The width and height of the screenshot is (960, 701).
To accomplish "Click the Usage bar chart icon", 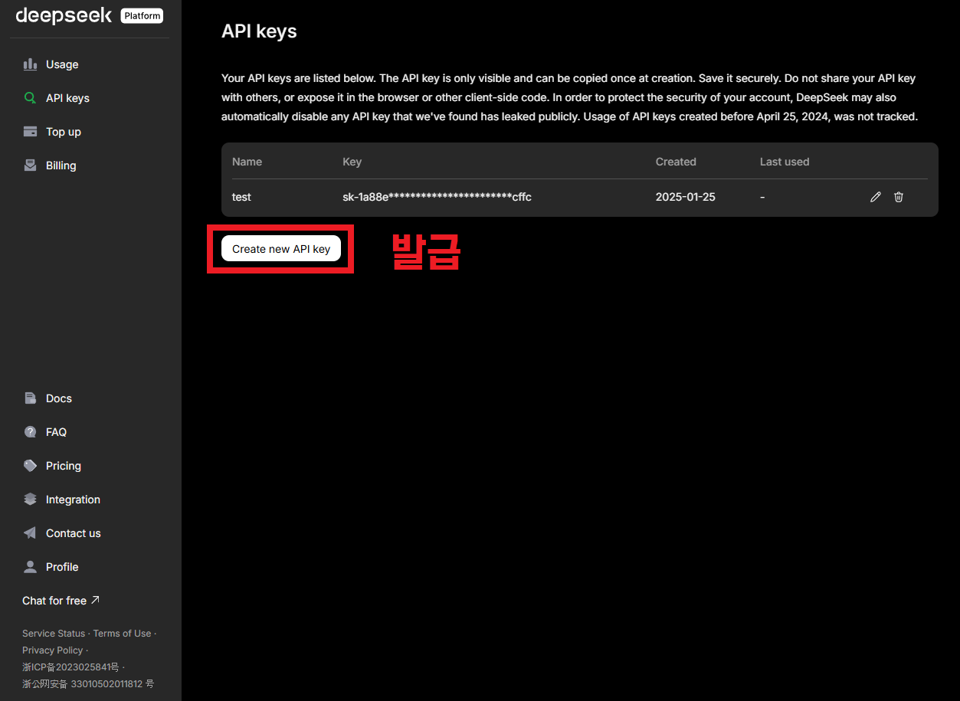I will coord(31,64).
